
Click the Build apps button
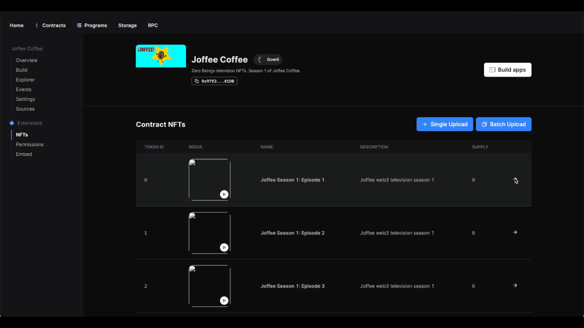point(507,70)
